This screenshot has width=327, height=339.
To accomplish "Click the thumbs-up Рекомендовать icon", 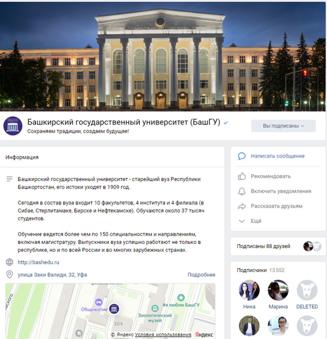I will (x=242, y=176).
